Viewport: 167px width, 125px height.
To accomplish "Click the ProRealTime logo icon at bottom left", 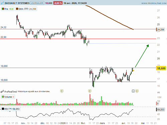I will tap(2, 92).
